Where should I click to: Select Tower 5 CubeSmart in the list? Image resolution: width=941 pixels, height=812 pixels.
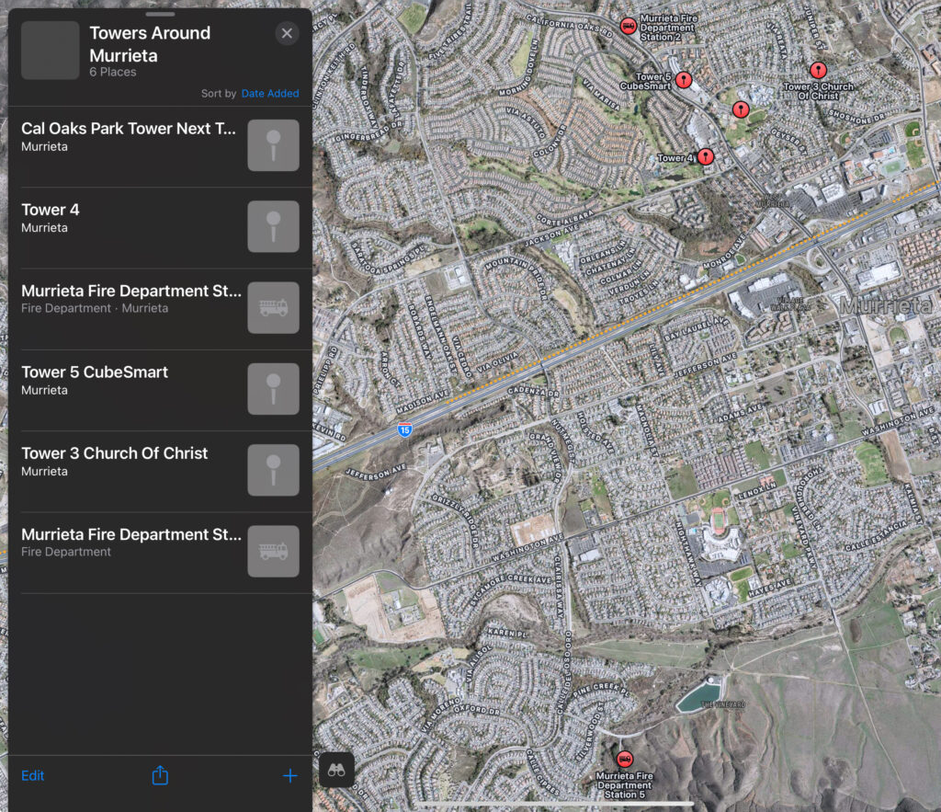(x=129, y=380)
